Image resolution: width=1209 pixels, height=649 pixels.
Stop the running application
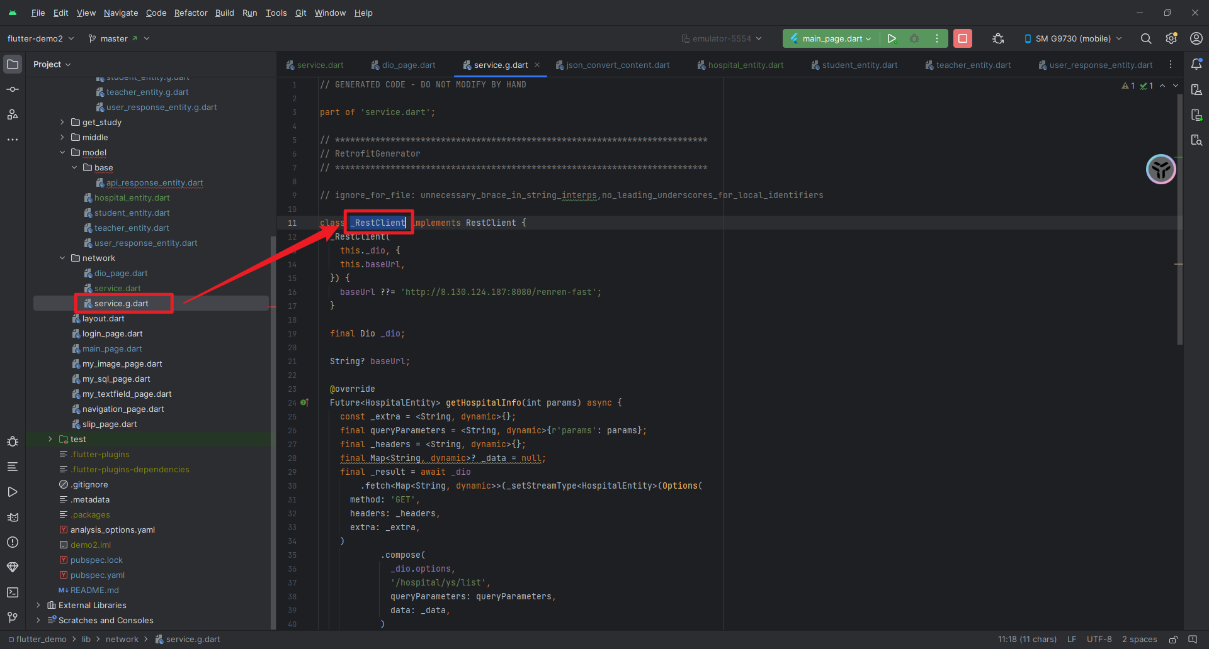pyautogui.click(x=963, y=38)
